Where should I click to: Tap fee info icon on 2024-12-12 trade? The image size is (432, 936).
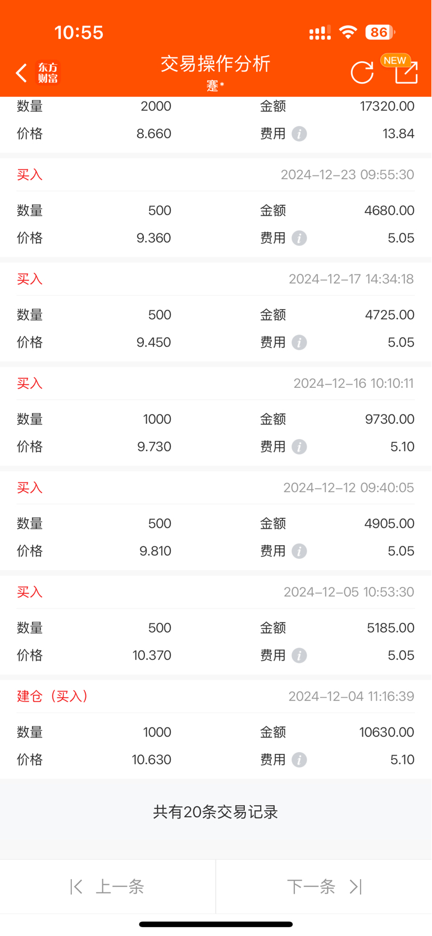[x=299, y=551]
